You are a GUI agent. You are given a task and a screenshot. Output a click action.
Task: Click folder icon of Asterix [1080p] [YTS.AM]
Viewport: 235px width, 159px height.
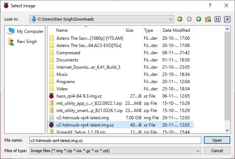51,38
